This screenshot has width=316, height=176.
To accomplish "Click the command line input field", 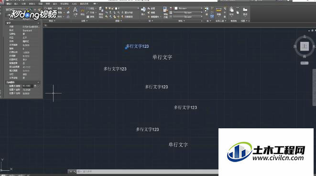I will 147,171.
